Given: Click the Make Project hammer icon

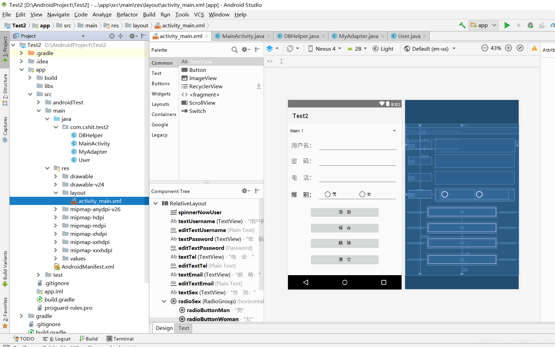Looking at the screenshot, I should click(462, 25).
